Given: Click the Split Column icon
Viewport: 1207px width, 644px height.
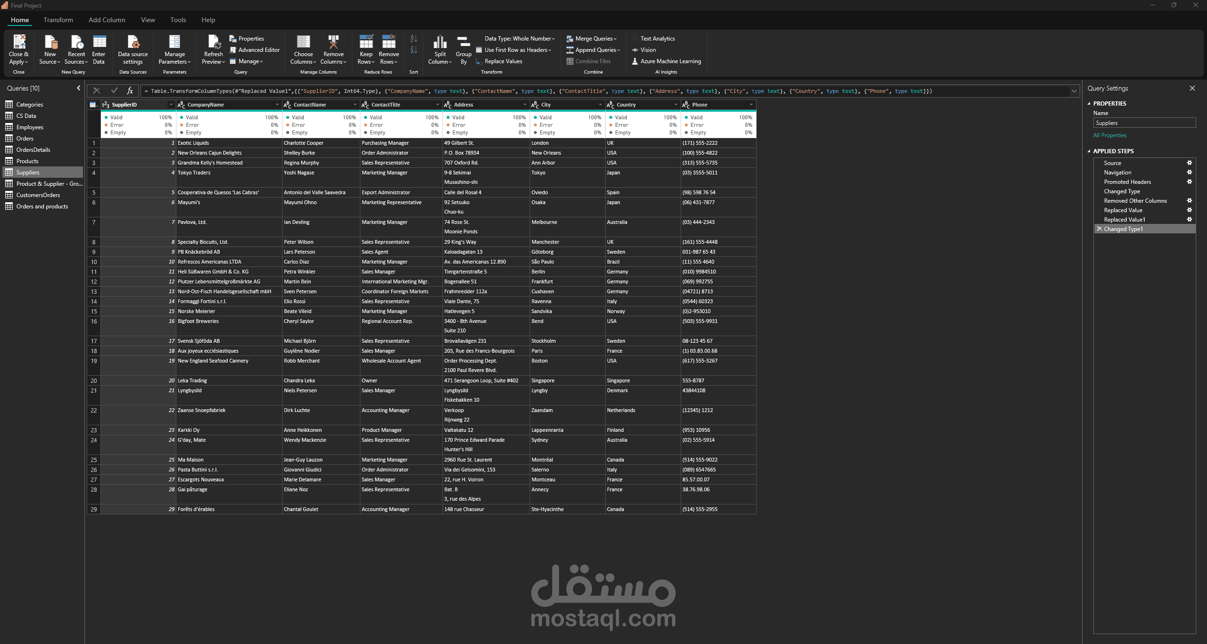Looking at the screenshot, I should (x=440, y=42).
